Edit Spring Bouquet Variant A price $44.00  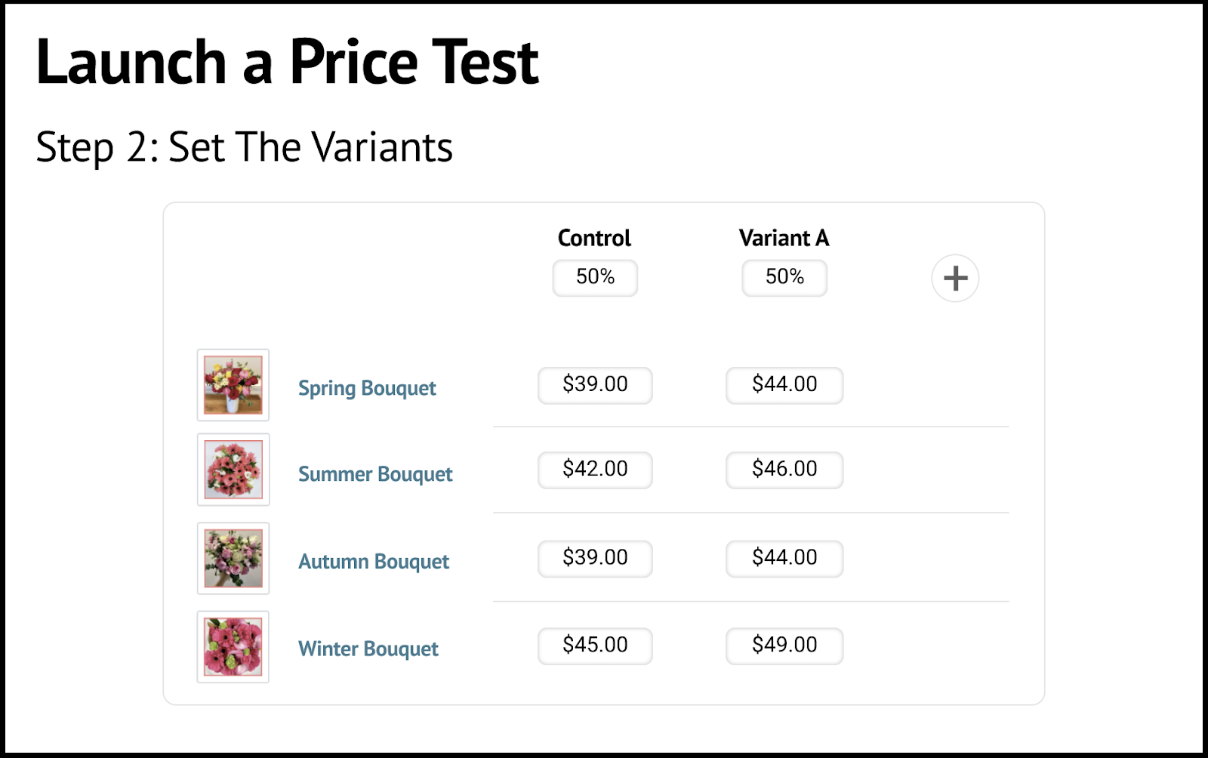point(784,385)
